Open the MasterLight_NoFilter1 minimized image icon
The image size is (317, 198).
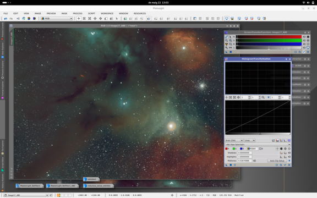(30, 186)
